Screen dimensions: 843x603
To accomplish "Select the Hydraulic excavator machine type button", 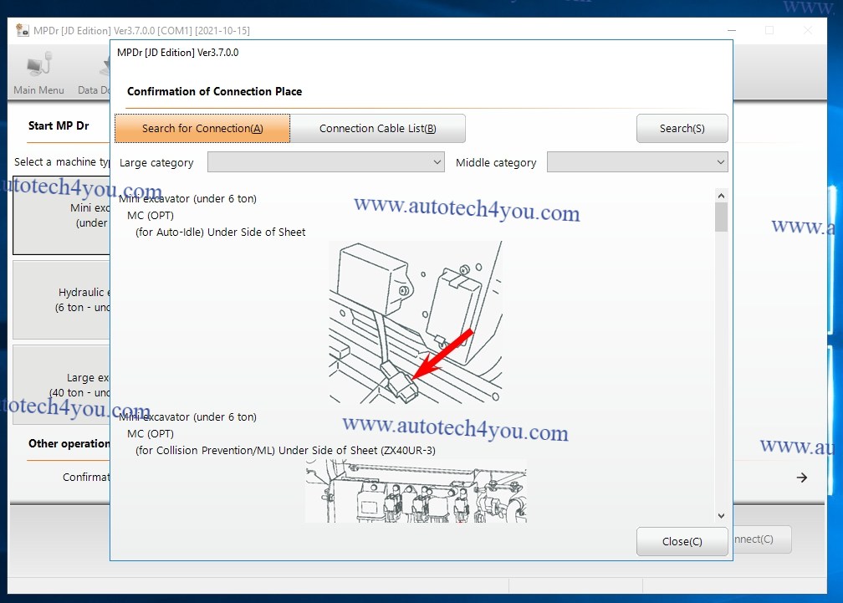I will [x=61, y=299].
